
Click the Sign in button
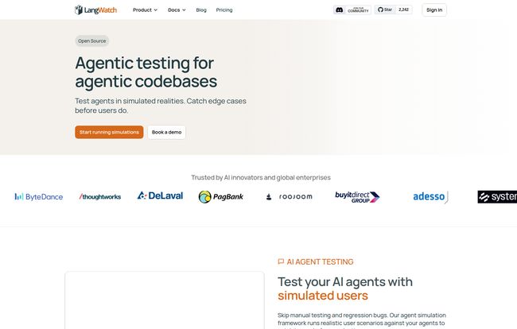tap(433, 10)
